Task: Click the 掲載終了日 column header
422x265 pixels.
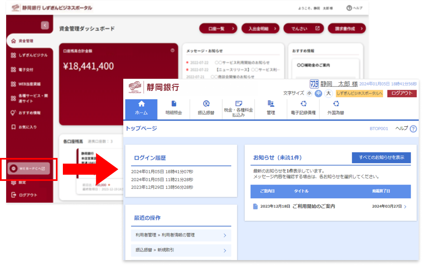Action: pos(381,191)
